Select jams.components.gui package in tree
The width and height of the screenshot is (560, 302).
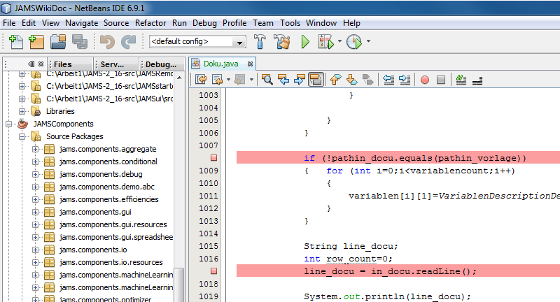tap(95, 212)
